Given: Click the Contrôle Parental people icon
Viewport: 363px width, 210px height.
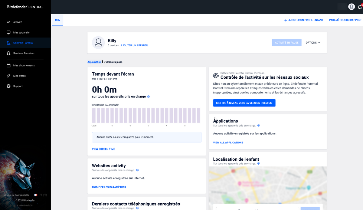Looking at the screenshot, I should pos(8,43).
